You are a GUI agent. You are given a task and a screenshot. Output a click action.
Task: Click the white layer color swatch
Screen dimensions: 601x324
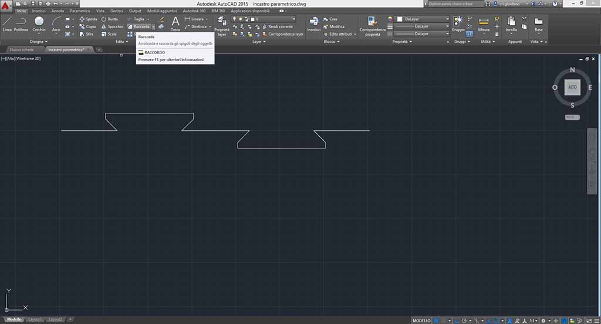[252, 19]
